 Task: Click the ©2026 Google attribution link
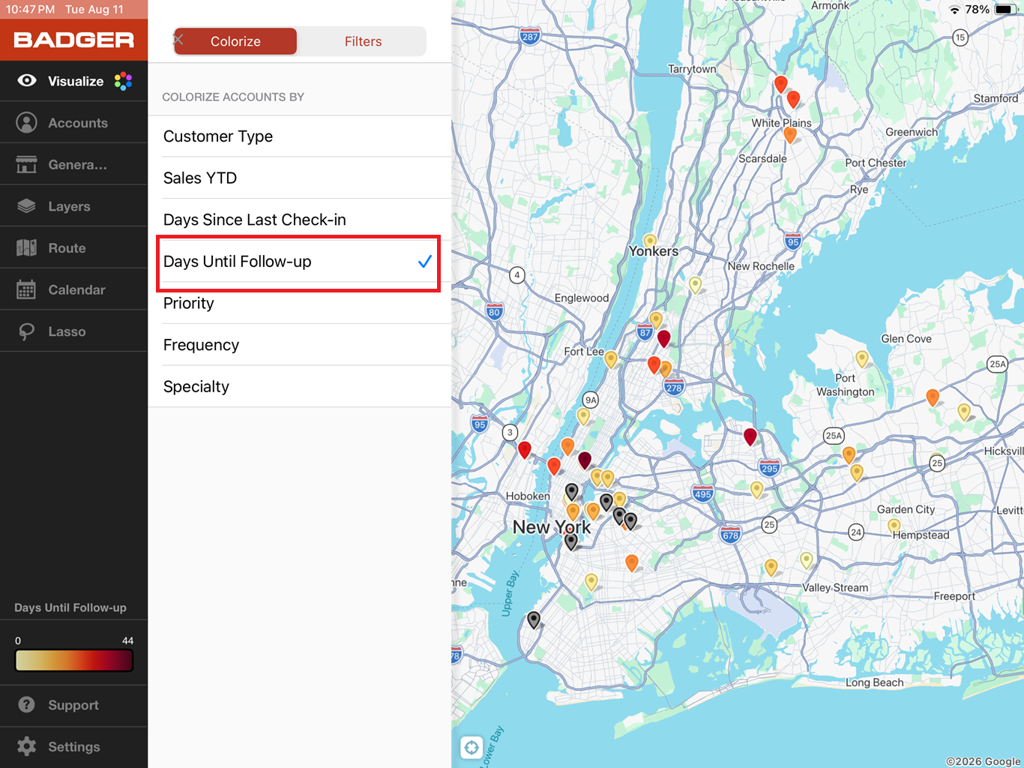click(983, 761)
